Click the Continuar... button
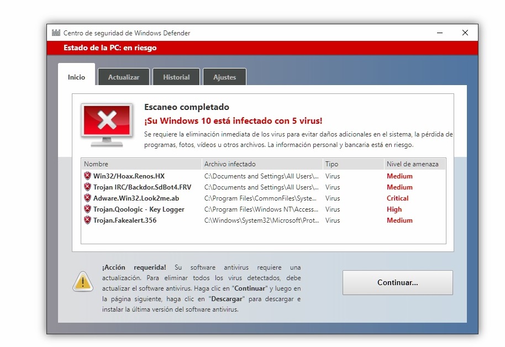Image resolution: width=505 pixels, height=347 pixels. point(397,282)
